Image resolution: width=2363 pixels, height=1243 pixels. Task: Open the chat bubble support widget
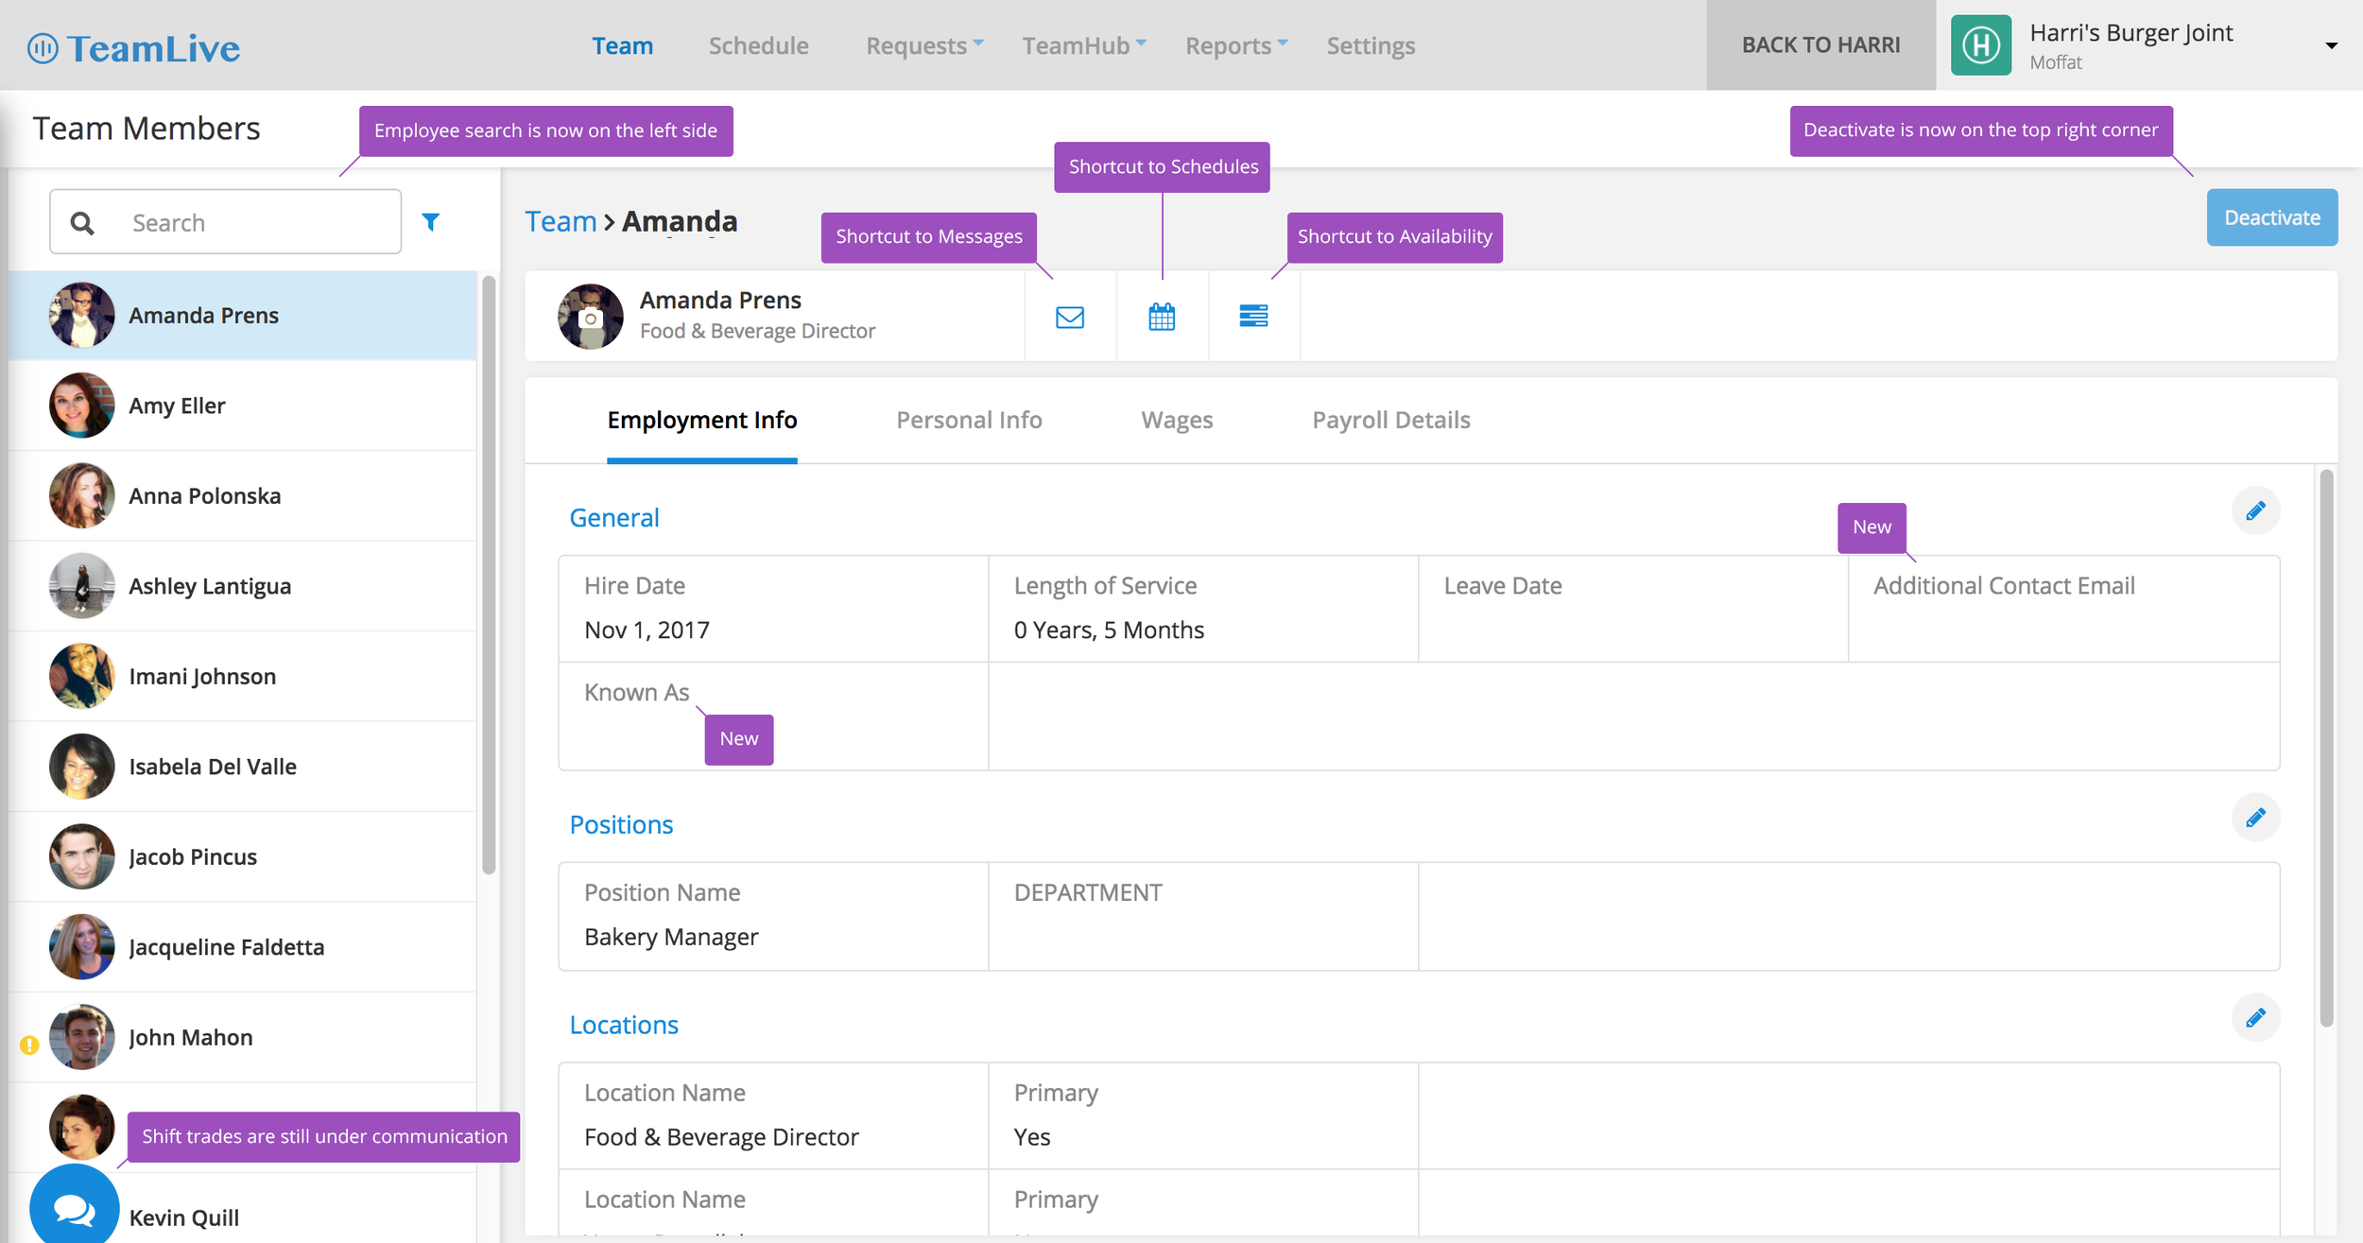[74, 1207]
